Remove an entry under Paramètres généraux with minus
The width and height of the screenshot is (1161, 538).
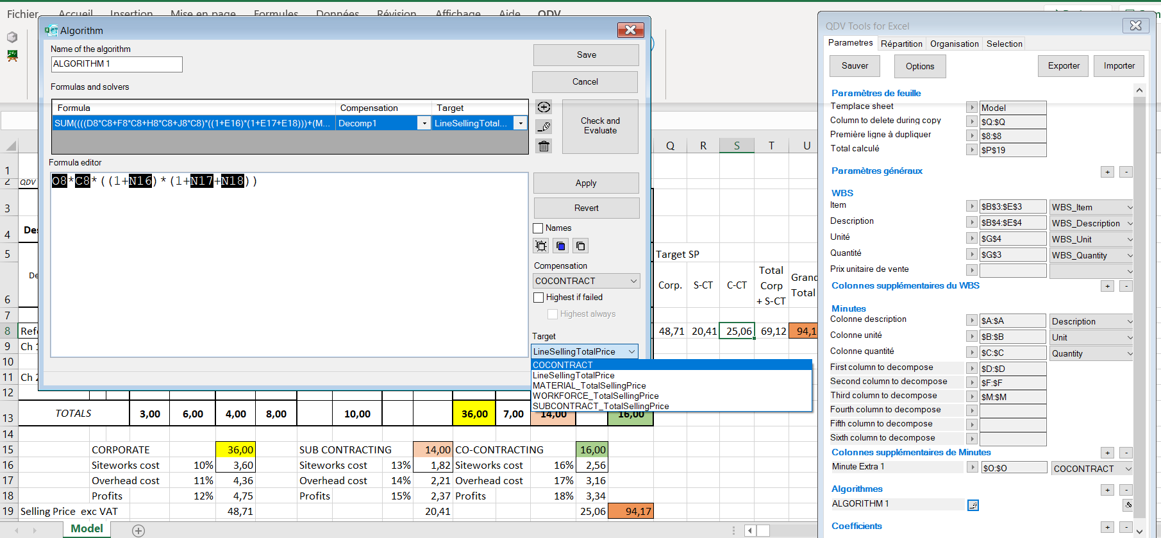point(1126,172)
